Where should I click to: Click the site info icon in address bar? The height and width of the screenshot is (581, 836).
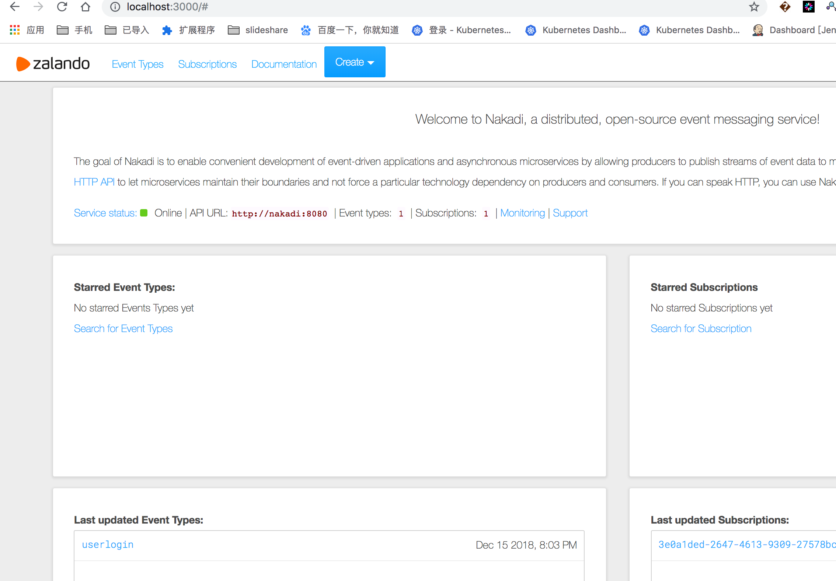coord(115,7)
